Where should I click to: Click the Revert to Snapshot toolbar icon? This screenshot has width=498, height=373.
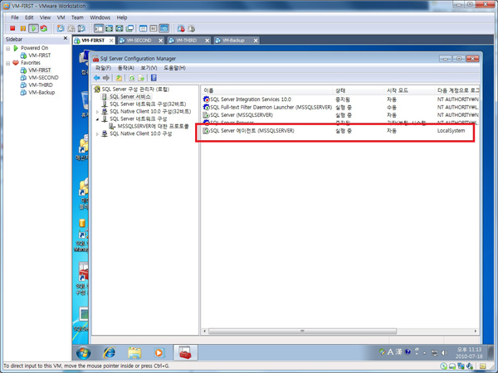pos(71,28)
